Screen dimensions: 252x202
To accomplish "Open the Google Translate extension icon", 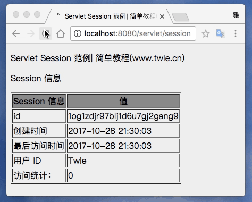I will click(x=221, y=33).
